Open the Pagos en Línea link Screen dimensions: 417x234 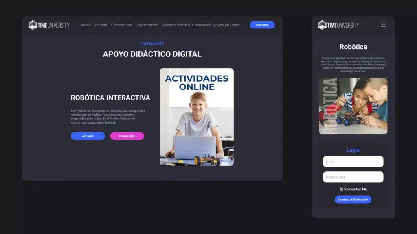click(226, 25)
